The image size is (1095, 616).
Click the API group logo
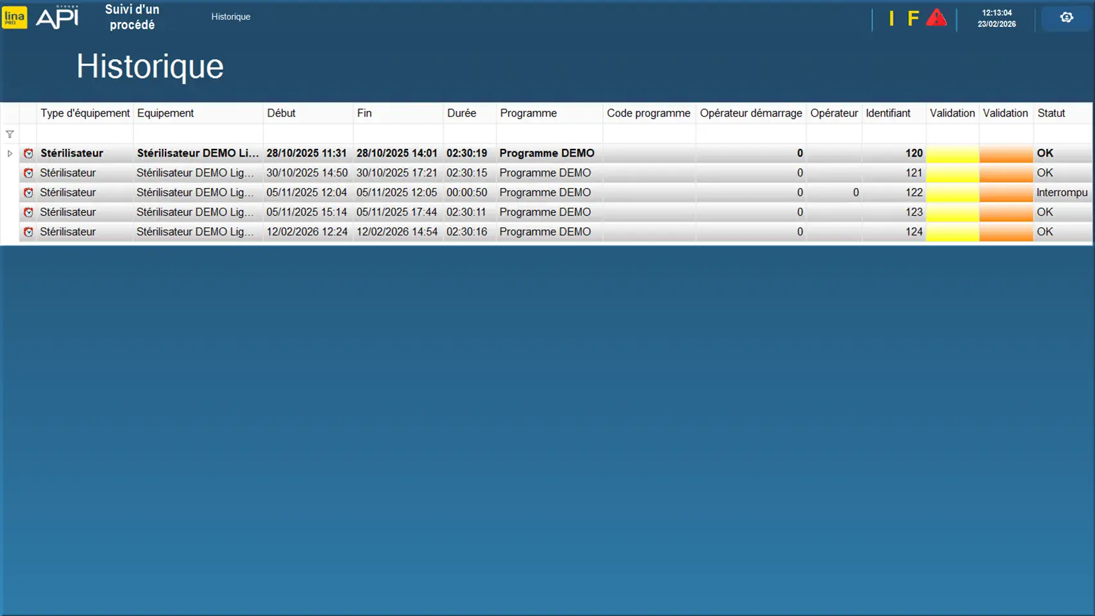[x=58, y=17]
